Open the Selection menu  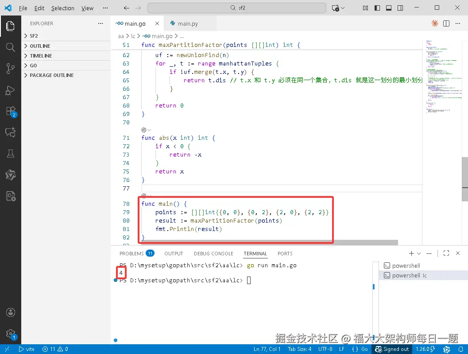[63, 8]
